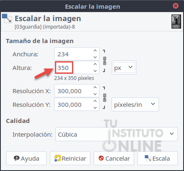Toggle the X-Y resolution chain link
Image resolution: width=184 pixels, height=171 pixels.
(104, 98)
